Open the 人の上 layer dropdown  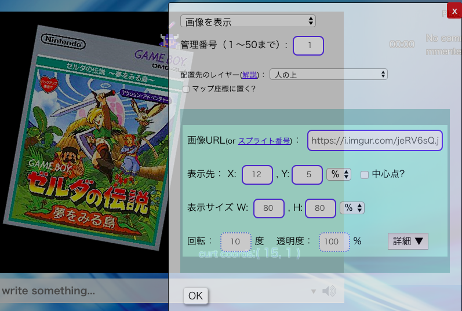[328, 74]
